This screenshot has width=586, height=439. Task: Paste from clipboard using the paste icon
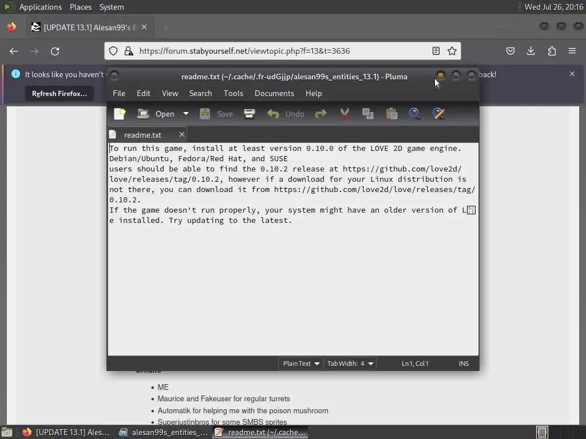tap(391, 114)
